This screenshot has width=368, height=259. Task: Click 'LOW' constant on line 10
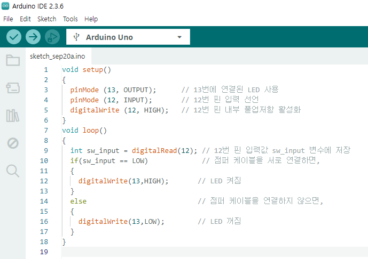coord(138,161)
